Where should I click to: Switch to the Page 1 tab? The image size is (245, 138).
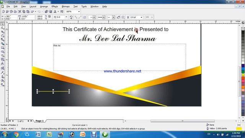point(39,121)
